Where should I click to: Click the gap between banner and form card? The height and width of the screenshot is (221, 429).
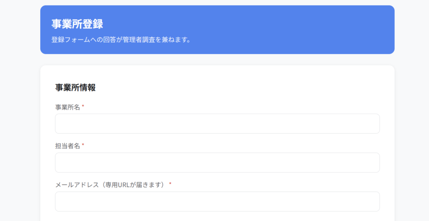[217, 60]
